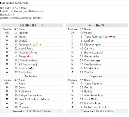The image size is (129, 117).
Task: Click the green arrow beside Michel Simplício
Action: pos(106,107)
